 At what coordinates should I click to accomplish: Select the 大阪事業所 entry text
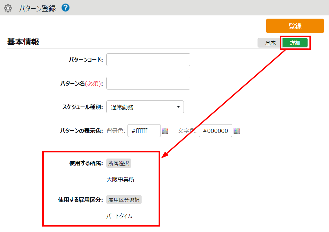[120, 180]
